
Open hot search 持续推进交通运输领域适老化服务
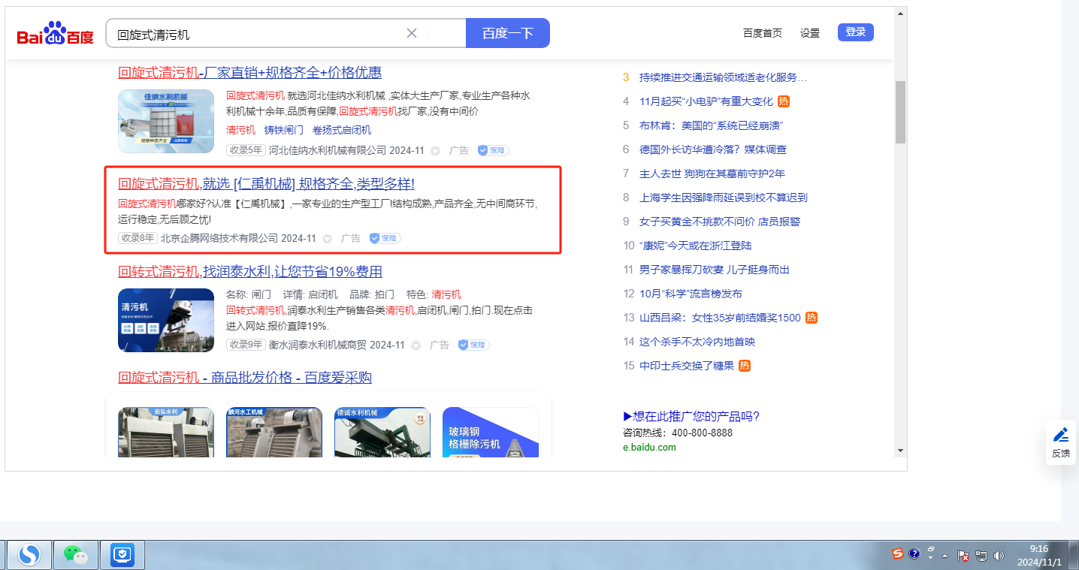coord(724,77)
